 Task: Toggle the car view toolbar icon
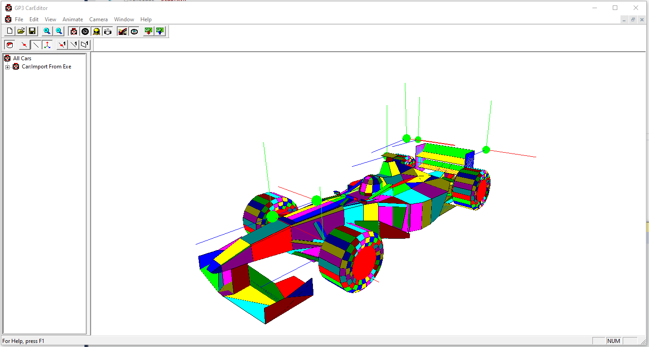[74, 31]
